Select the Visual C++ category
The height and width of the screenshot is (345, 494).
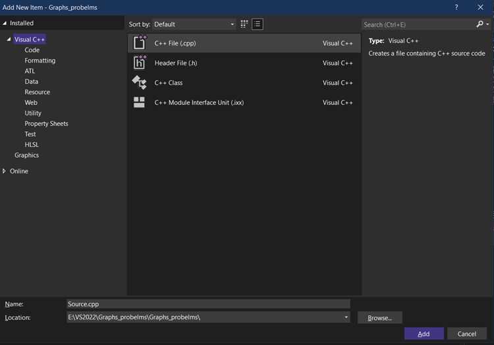click(x=30, y=39)
